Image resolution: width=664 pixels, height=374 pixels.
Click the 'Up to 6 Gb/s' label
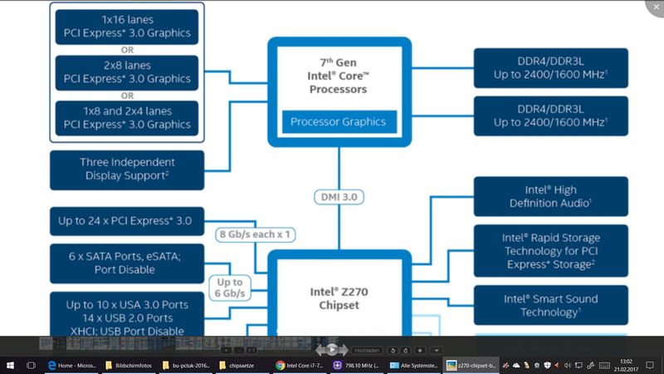[x=230, y=288]
